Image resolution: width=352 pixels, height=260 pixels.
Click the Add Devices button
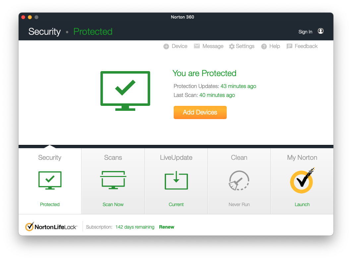coord(200,112)
